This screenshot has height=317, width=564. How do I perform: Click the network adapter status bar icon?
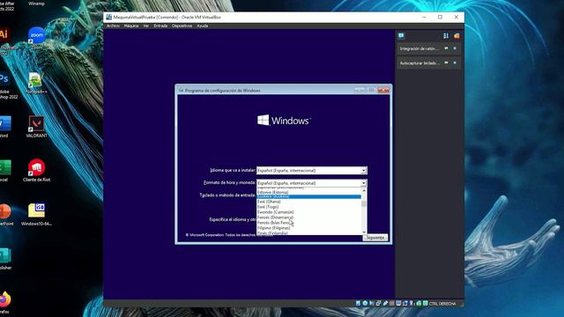click(378, 303)
